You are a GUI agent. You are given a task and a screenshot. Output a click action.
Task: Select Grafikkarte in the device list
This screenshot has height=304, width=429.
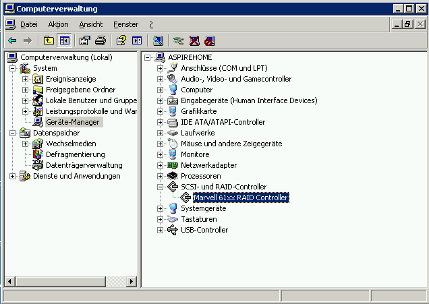click(x=198, y=111)
